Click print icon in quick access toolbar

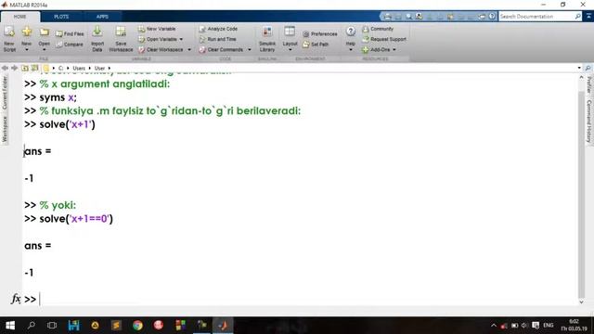point(388,17)
